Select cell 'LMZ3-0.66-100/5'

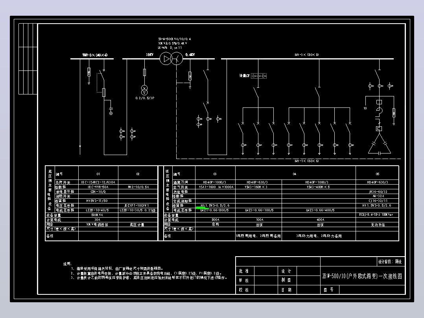pyautogui.click(x=259, y=210)
